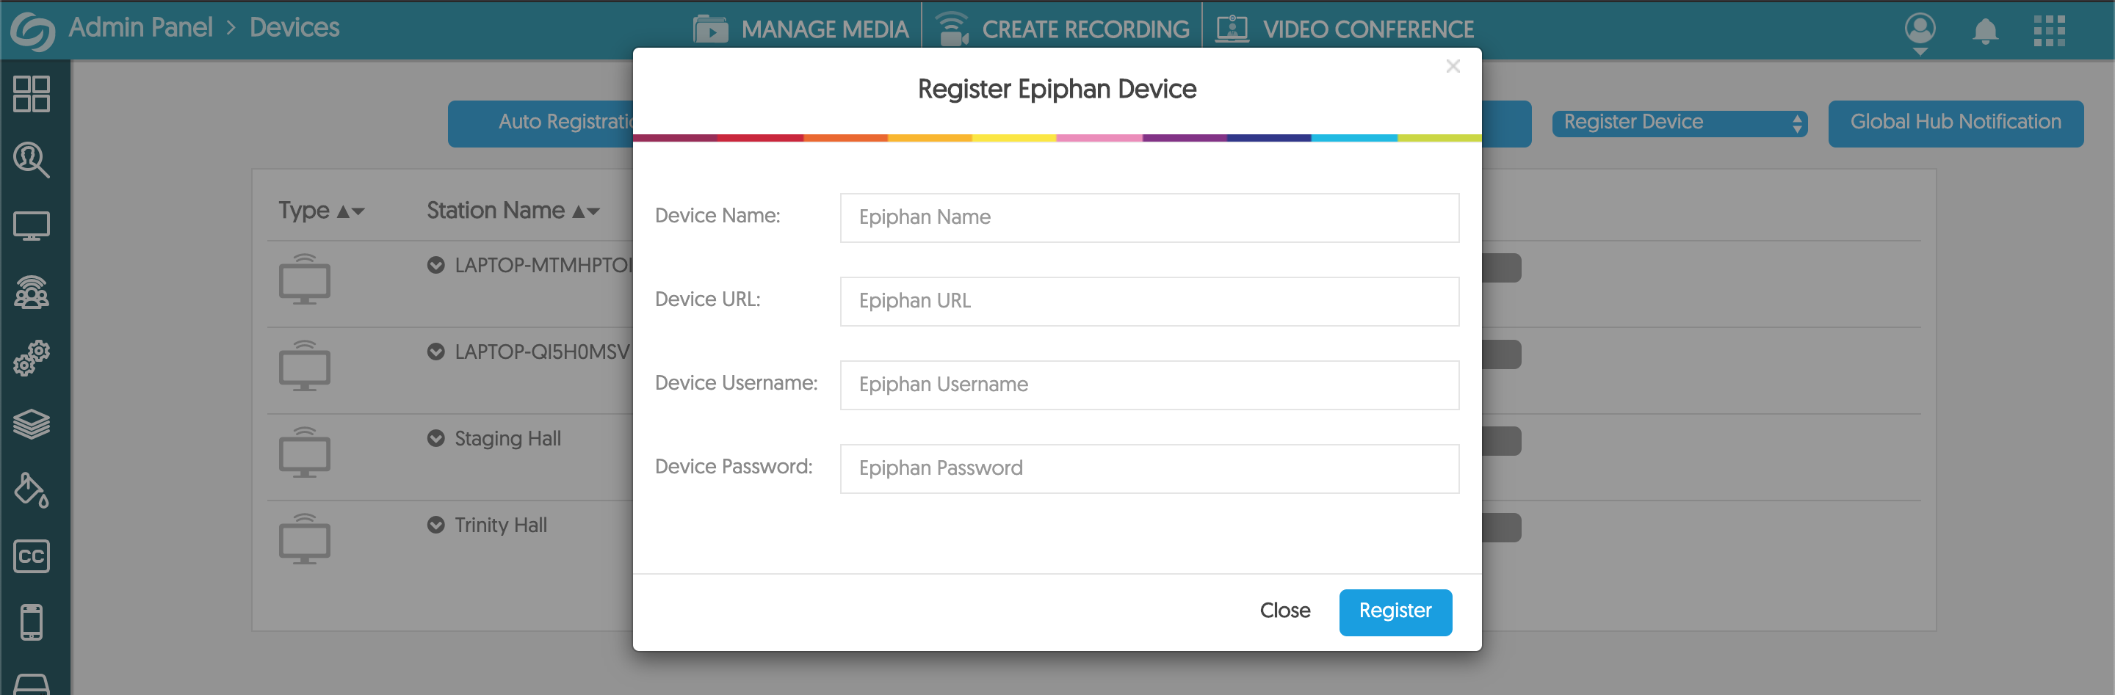Focus the Epiphan URL input field
The width and height of the screenshot is (2115, 695).
click(1149, 301)
